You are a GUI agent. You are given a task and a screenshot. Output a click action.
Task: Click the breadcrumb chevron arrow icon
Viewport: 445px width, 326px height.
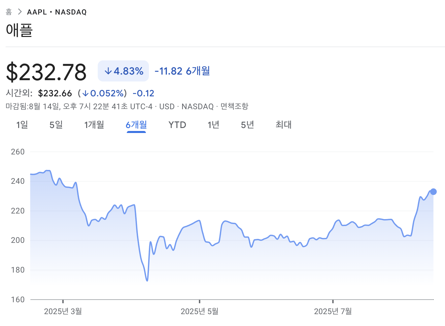pos(20,12)
